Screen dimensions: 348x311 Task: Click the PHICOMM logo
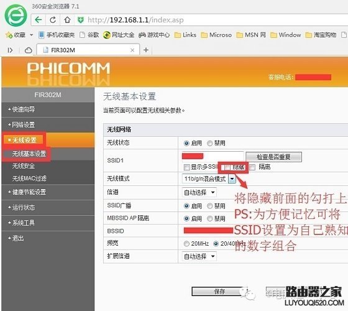click(68, 68)
